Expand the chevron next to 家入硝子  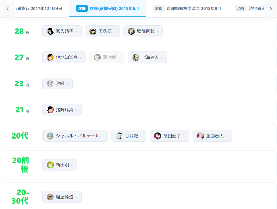(x=76, y=31)
